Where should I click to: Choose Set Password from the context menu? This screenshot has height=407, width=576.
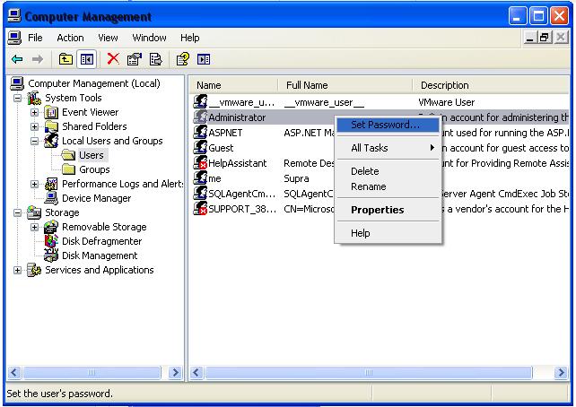(x=385, y=125)
